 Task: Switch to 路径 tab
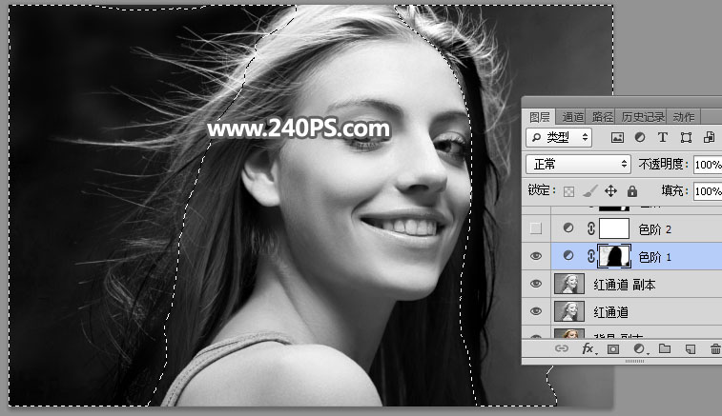(x=602, y=117)
